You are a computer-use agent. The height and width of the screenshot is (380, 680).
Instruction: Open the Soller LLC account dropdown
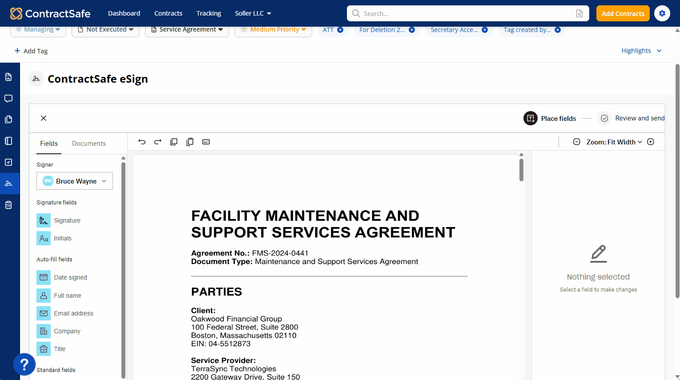tap(253, 13)
